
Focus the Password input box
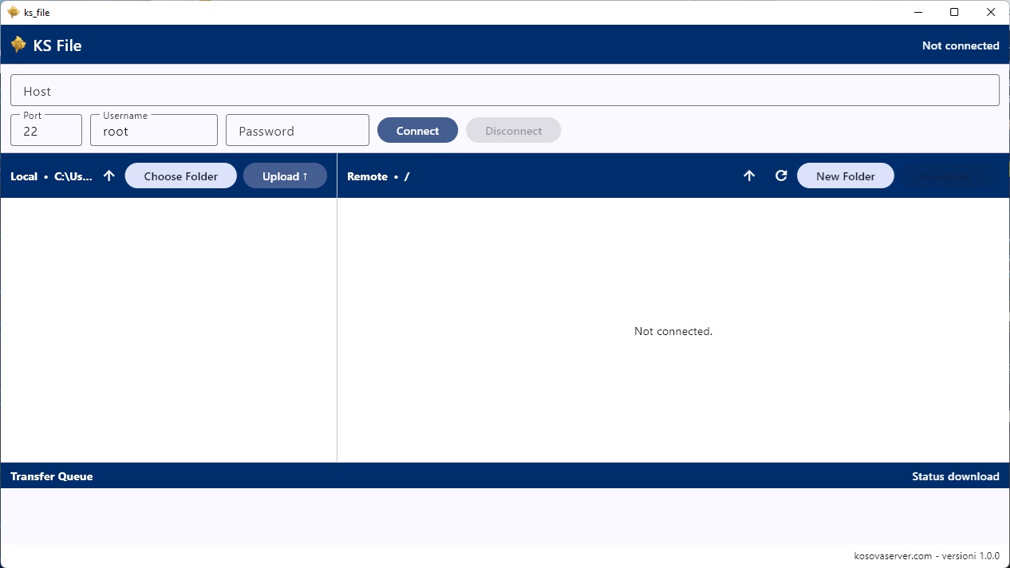pyautogui.click(x=297, y=129)
